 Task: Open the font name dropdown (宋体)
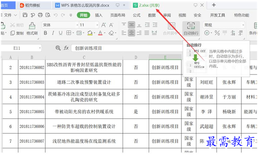(x=77, y=25)
